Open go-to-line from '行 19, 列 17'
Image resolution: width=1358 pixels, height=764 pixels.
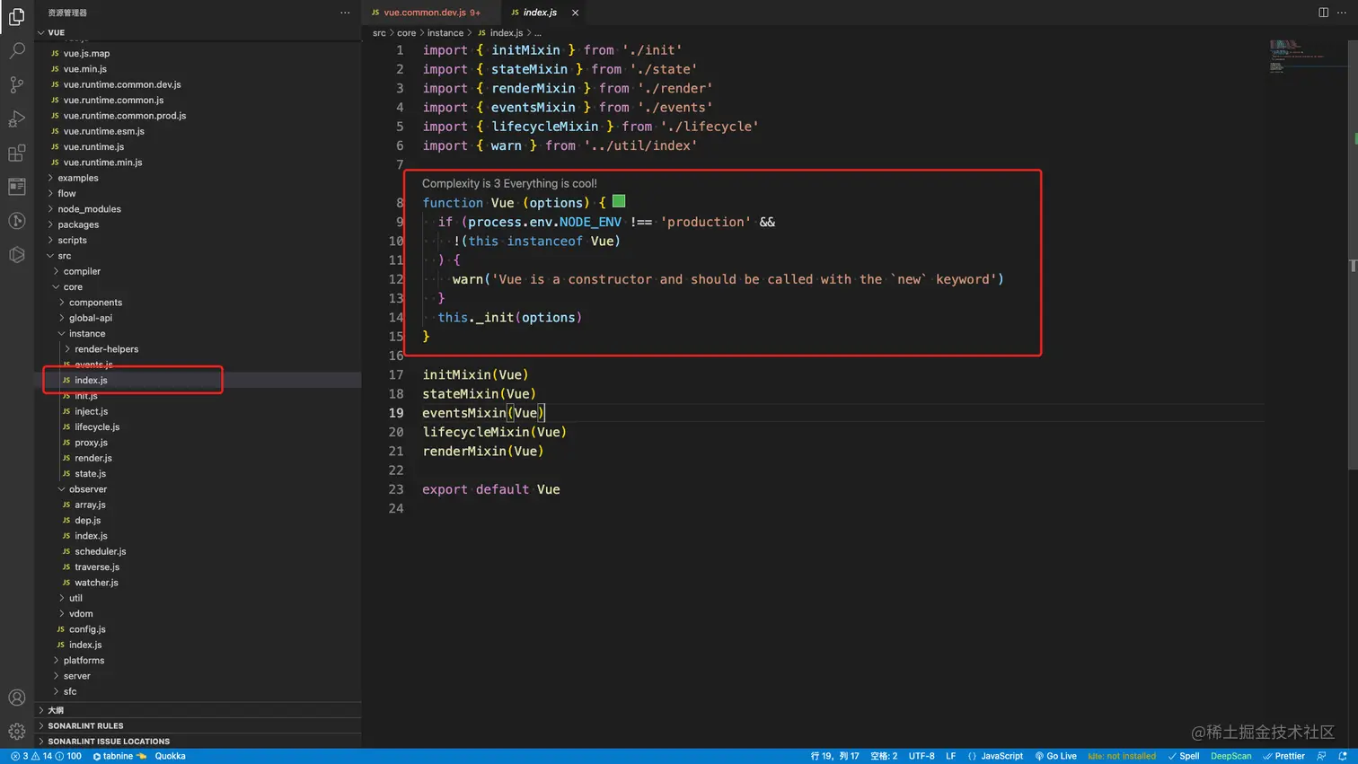pyautogui.click(x=834, y=756)
